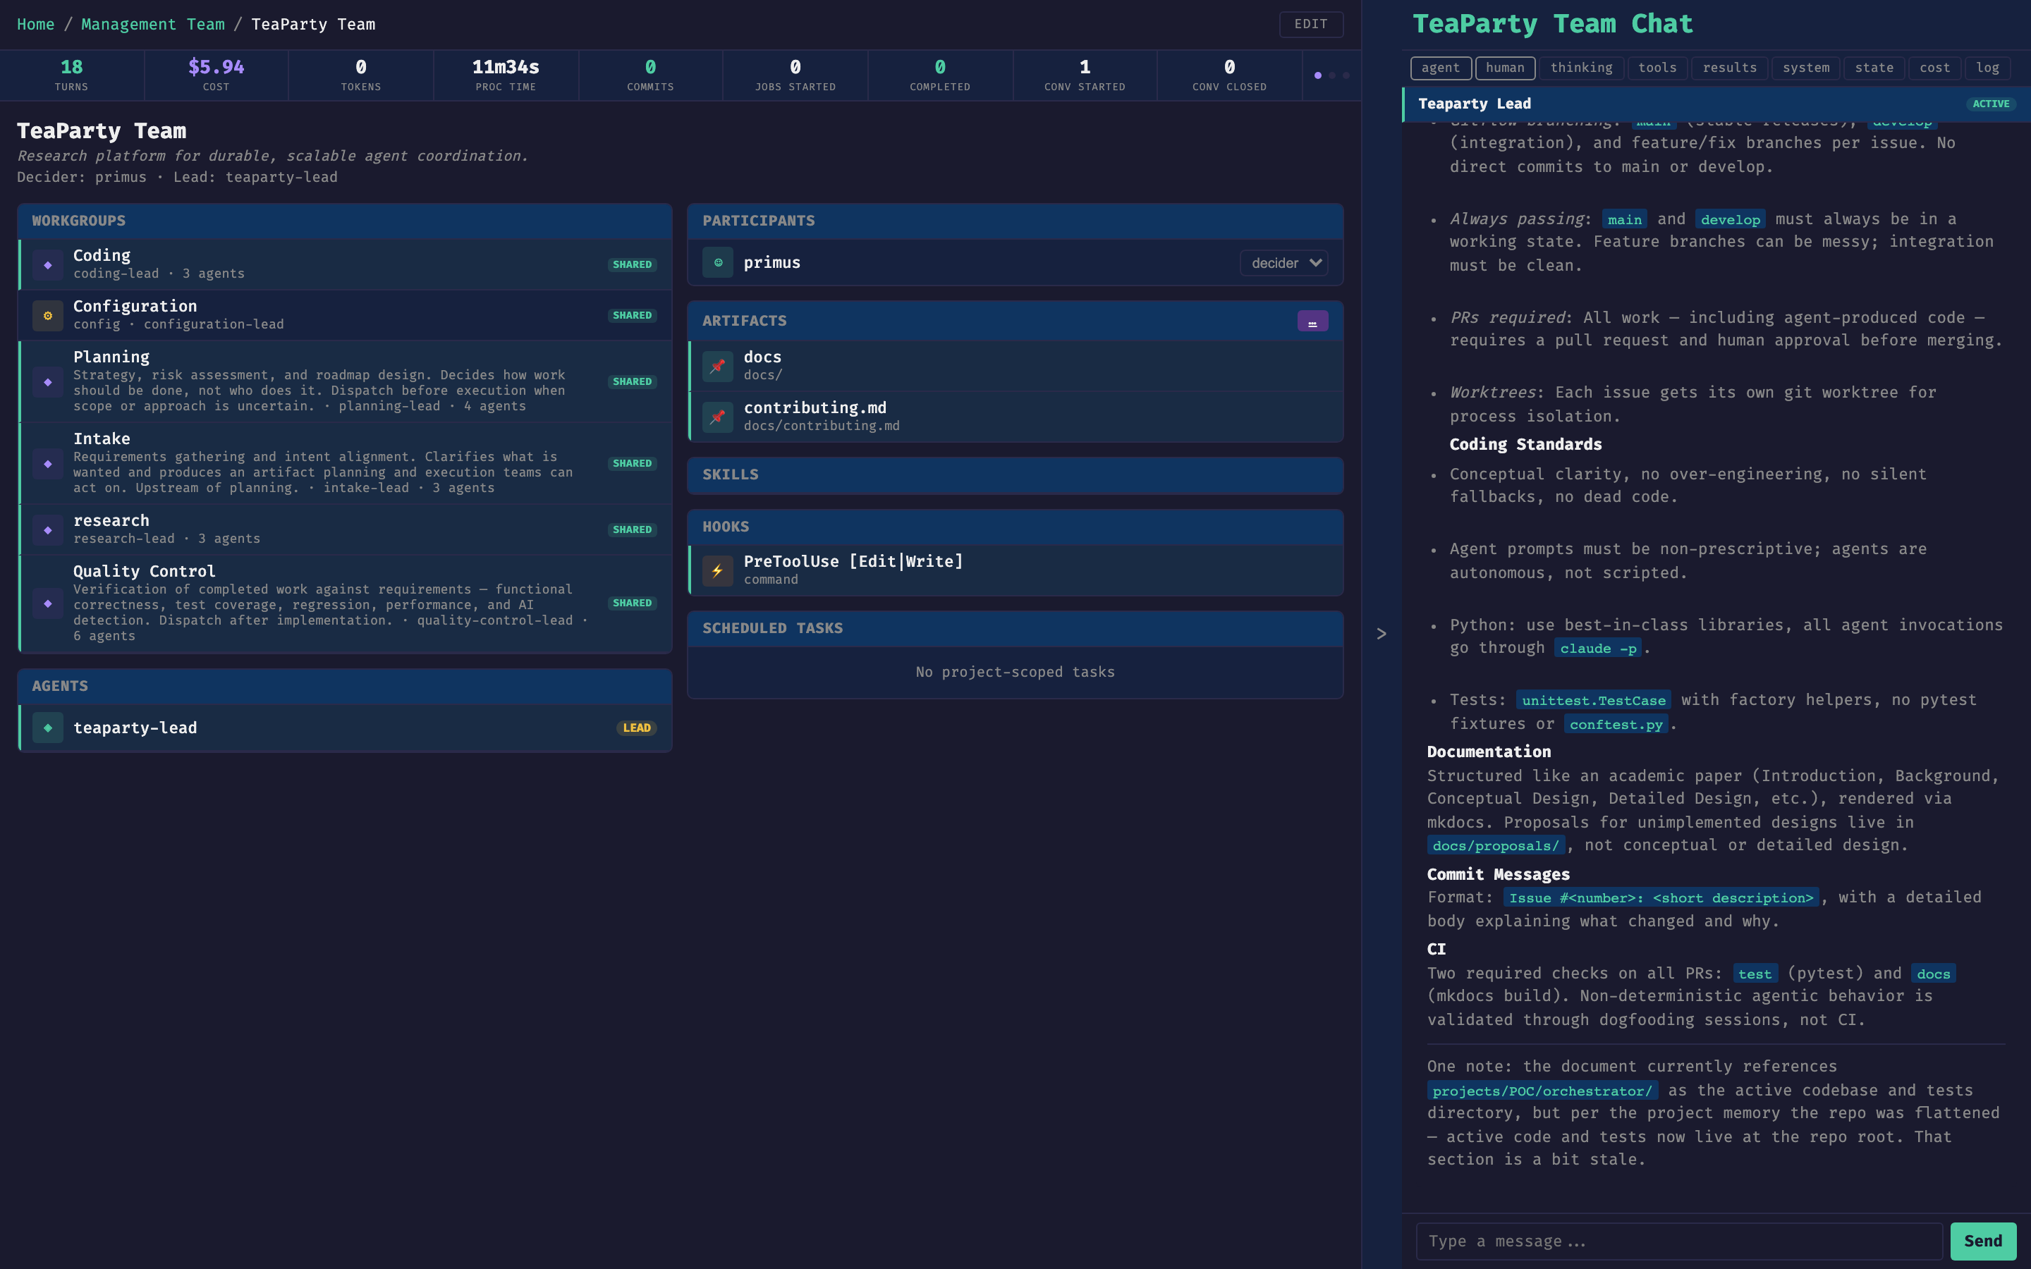The image size is (2031, 1269).
Task: Click the docs/proposals/ code reference
Action: pos(1496,846)
